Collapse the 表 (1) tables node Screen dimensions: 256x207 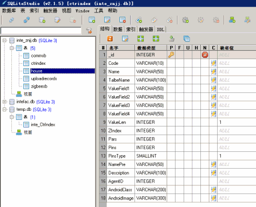point(12,117)
